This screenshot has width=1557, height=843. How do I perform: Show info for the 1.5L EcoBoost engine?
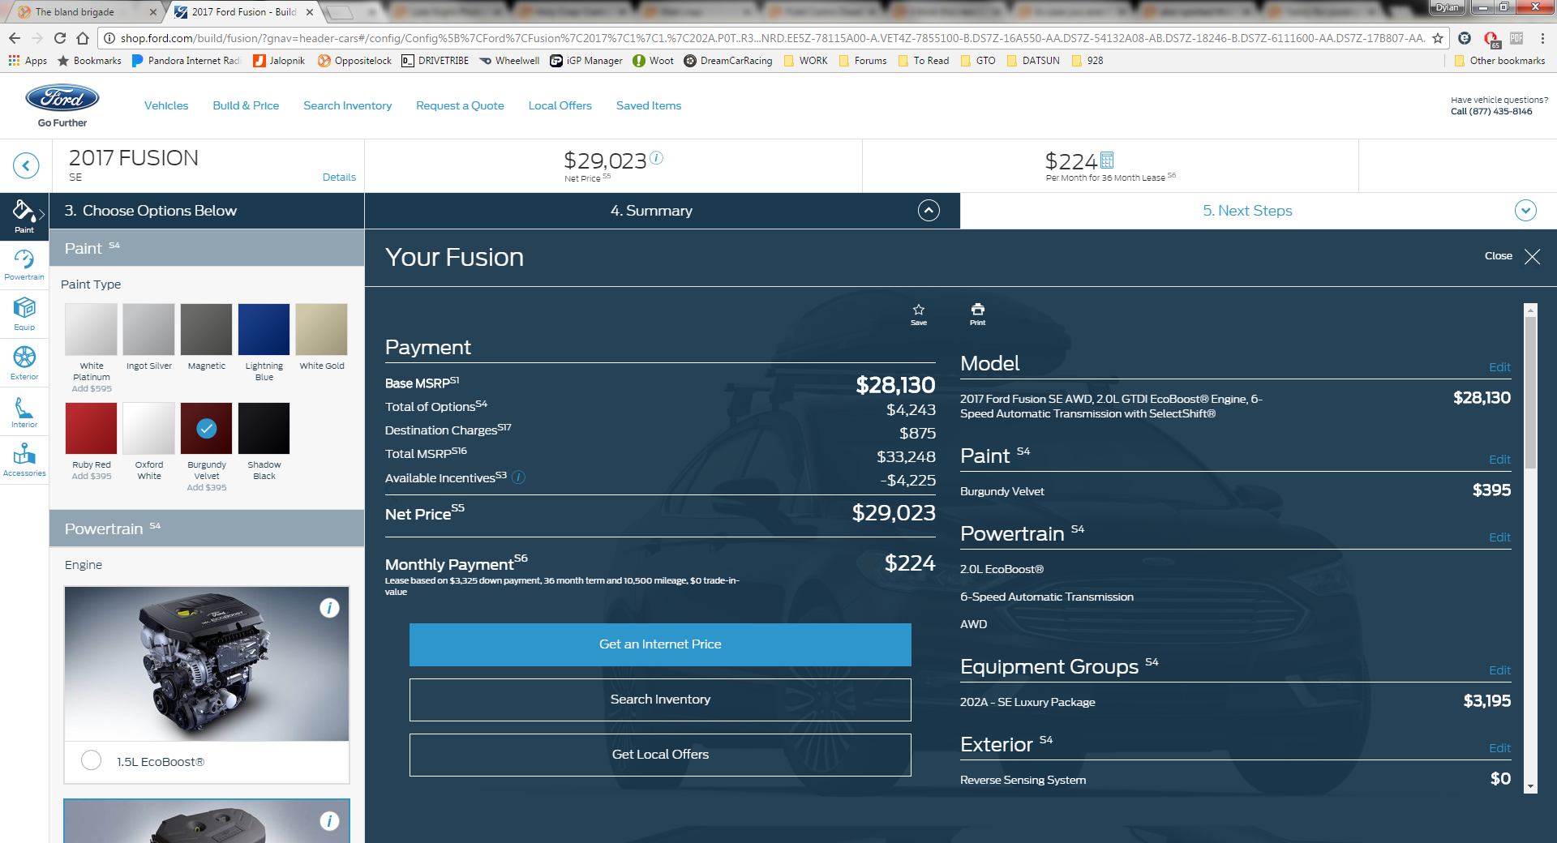pyautogui.click(x=329, y=608)
